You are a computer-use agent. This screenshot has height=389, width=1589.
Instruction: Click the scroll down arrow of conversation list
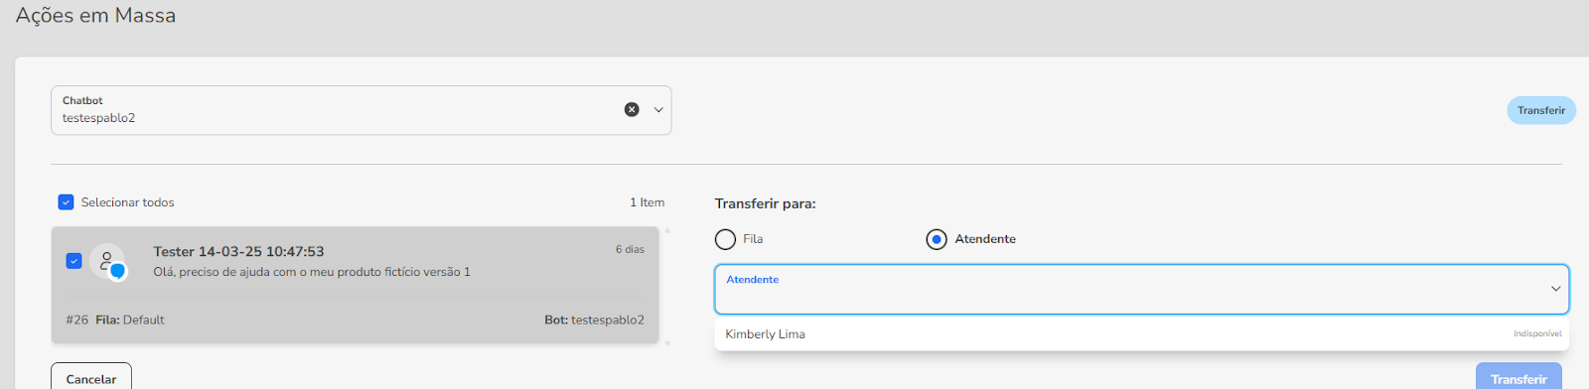[667, 343]
